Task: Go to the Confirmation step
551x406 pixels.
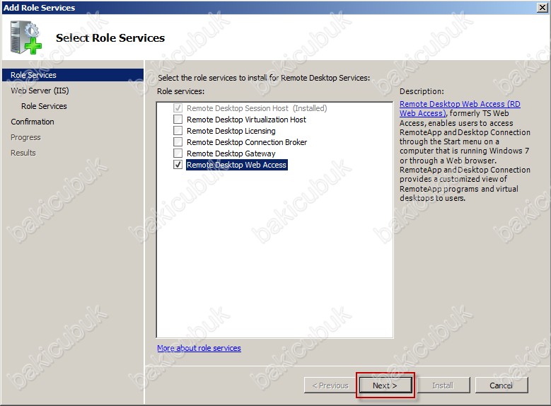Action: [x=33, y=122]
